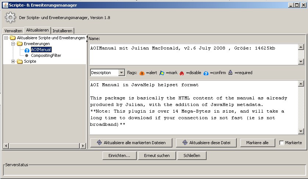Click the description area's scroll down arrow
308x179 pixels.
301,131
